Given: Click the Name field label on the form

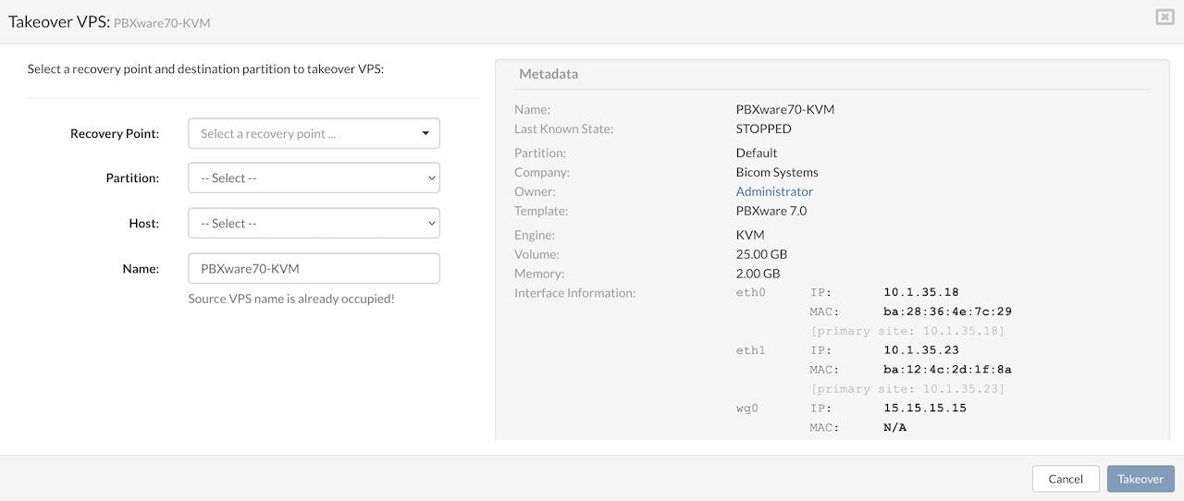Looking at the screenshot, I should 141,269.
